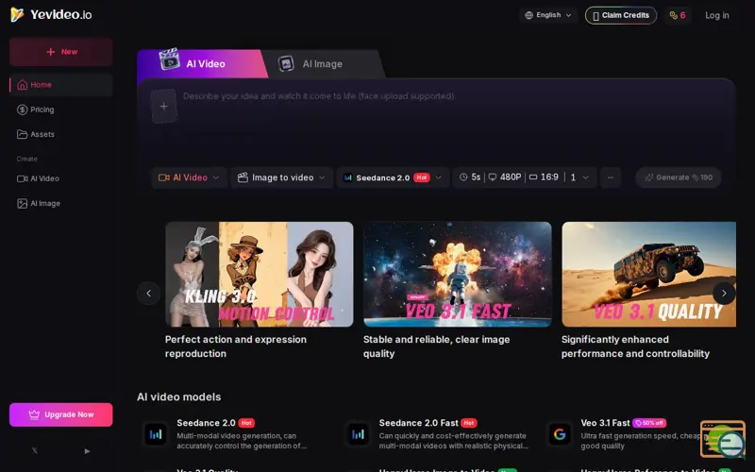Viewport: 755px width, 472px height.
Task: Click the picture icon on AI Image tab
Action: point(286,63)
